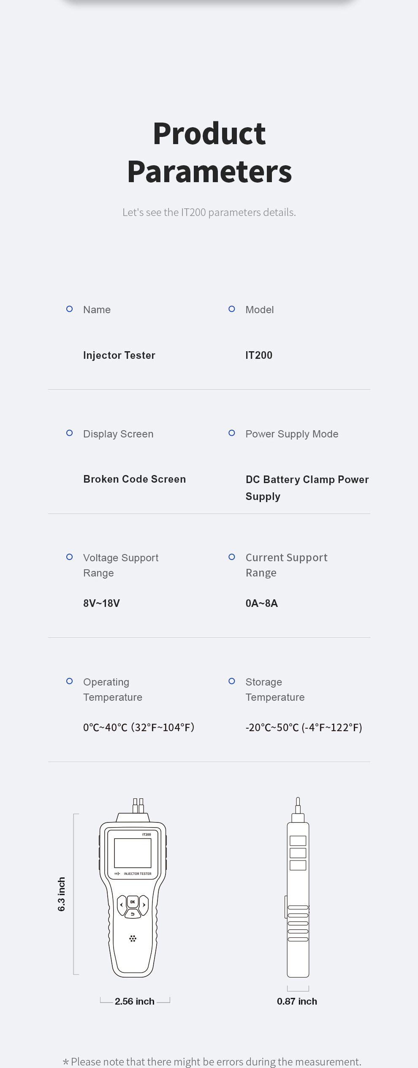Click the Injector Tester name value
Screen dimensions: 418x1068
pos(119,355)
